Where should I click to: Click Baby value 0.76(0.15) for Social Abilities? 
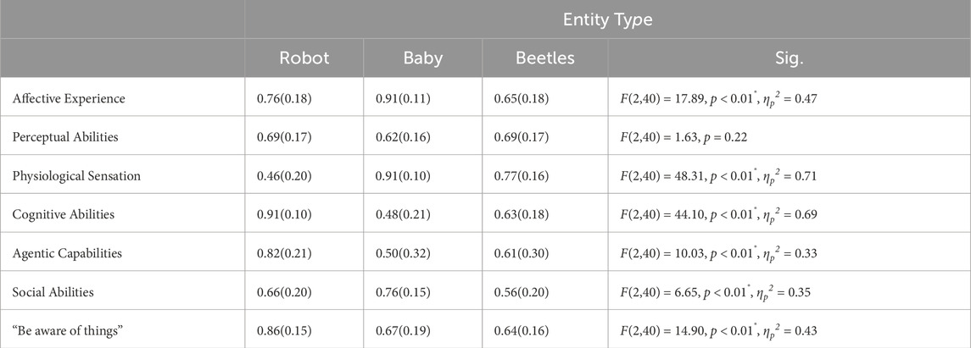(403, 292)
